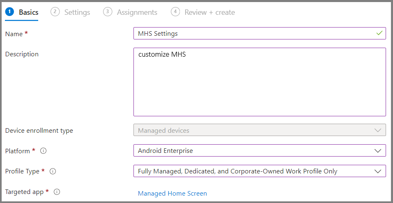Select the Android Enterprise platform box
393x203 pixels.
[260, 150]
